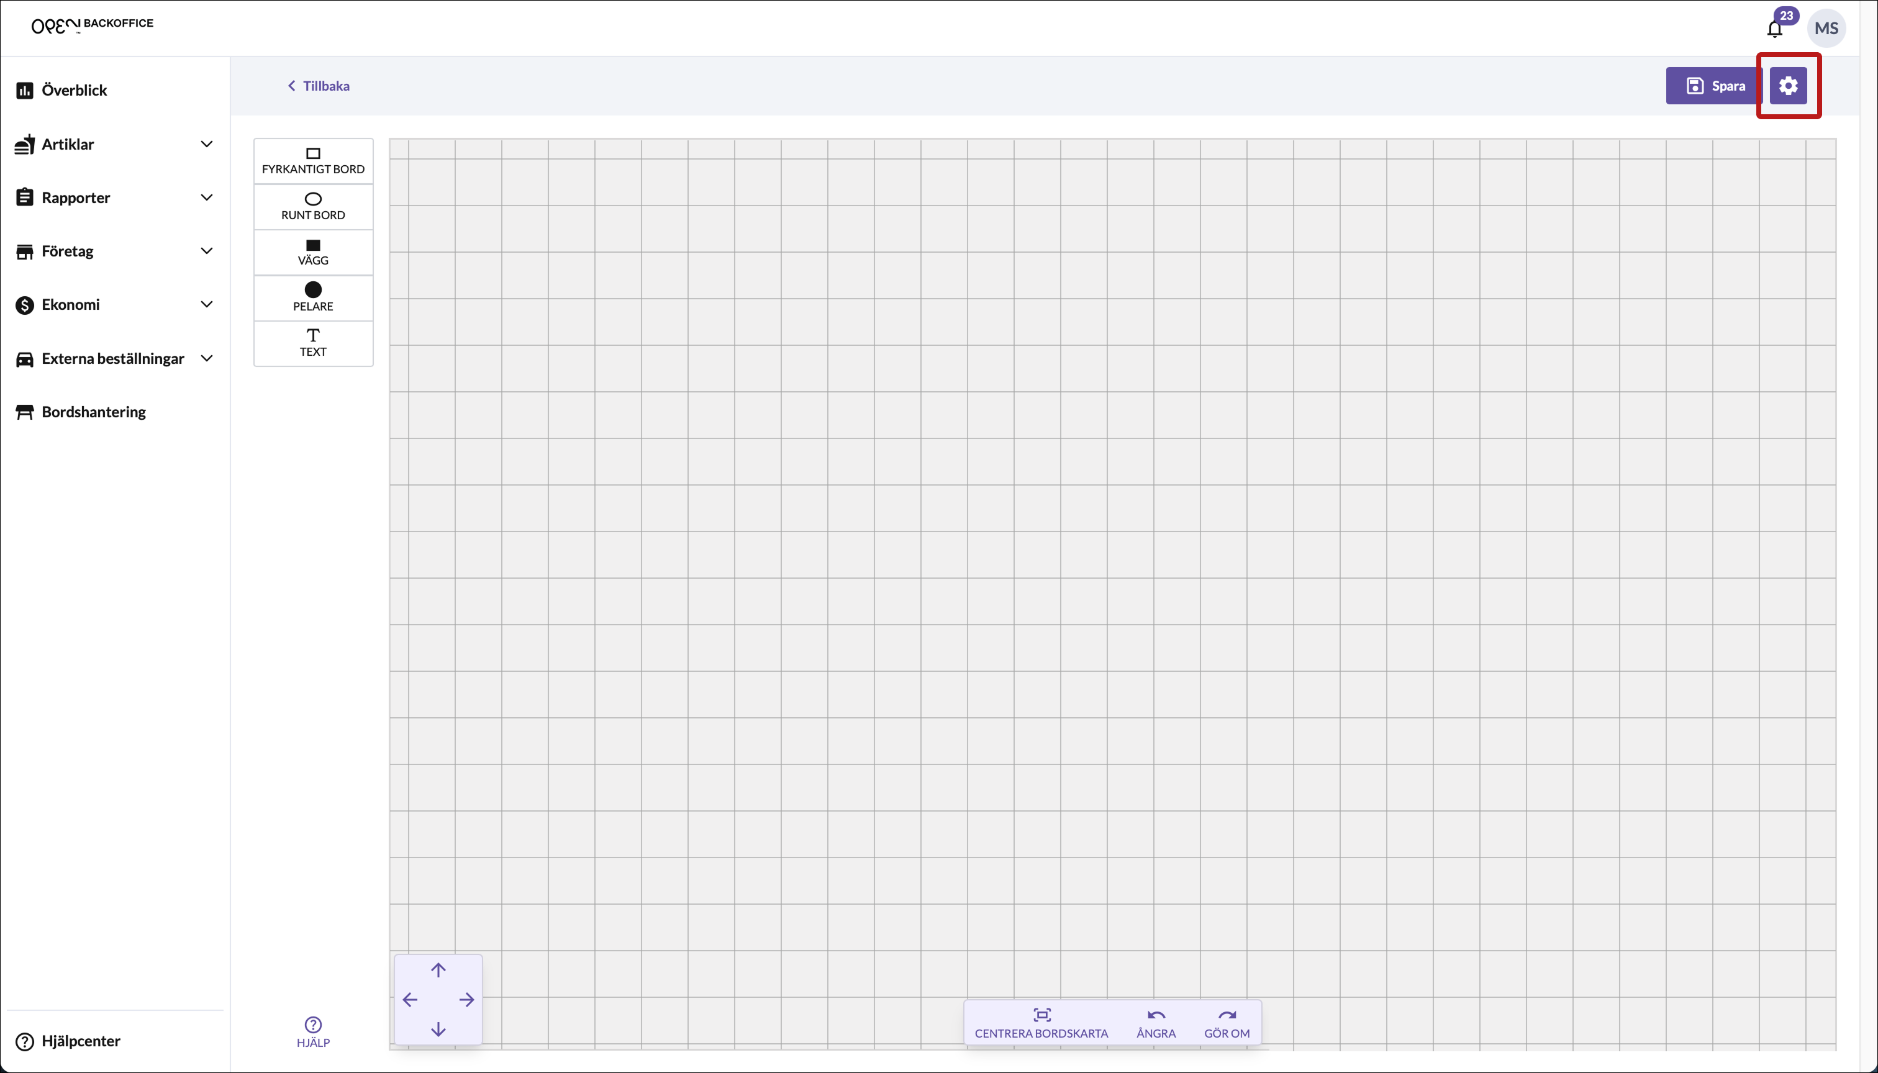Image resolution: width=1878 pixels, height=1073 pixels.
Task: Go back via Tillbaka link
Action: pyautogui.click(x=319, y=86)
